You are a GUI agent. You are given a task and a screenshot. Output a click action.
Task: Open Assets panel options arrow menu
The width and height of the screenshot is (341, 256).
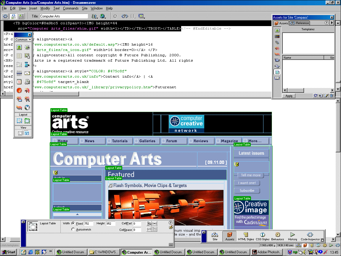(x=332, y=23)
